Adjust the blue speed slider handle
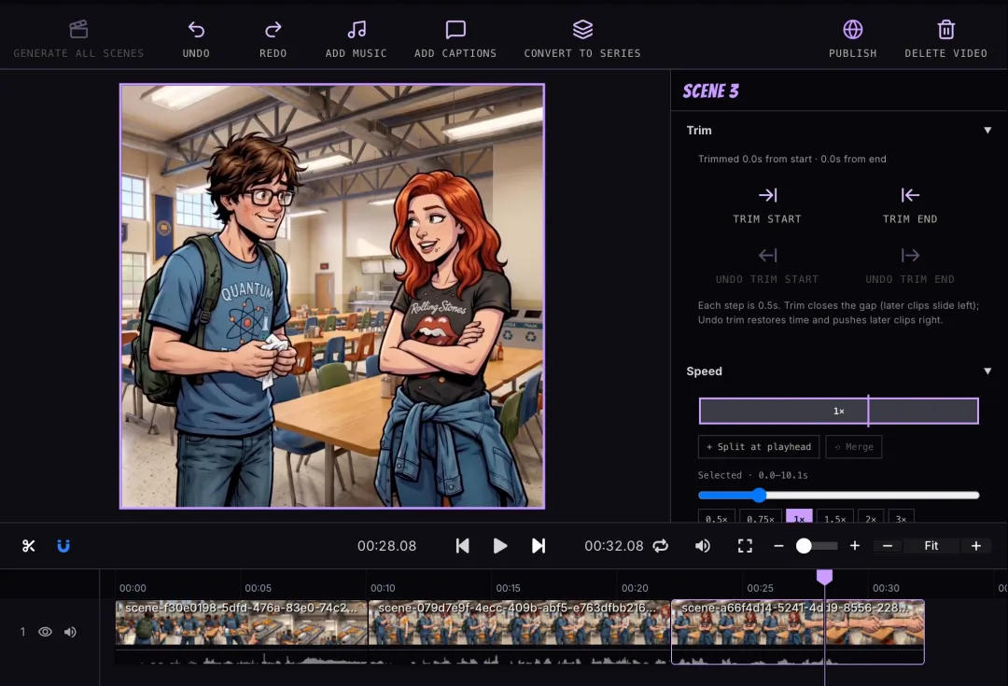Screen dimensions: 1008x686 [759, 495]
